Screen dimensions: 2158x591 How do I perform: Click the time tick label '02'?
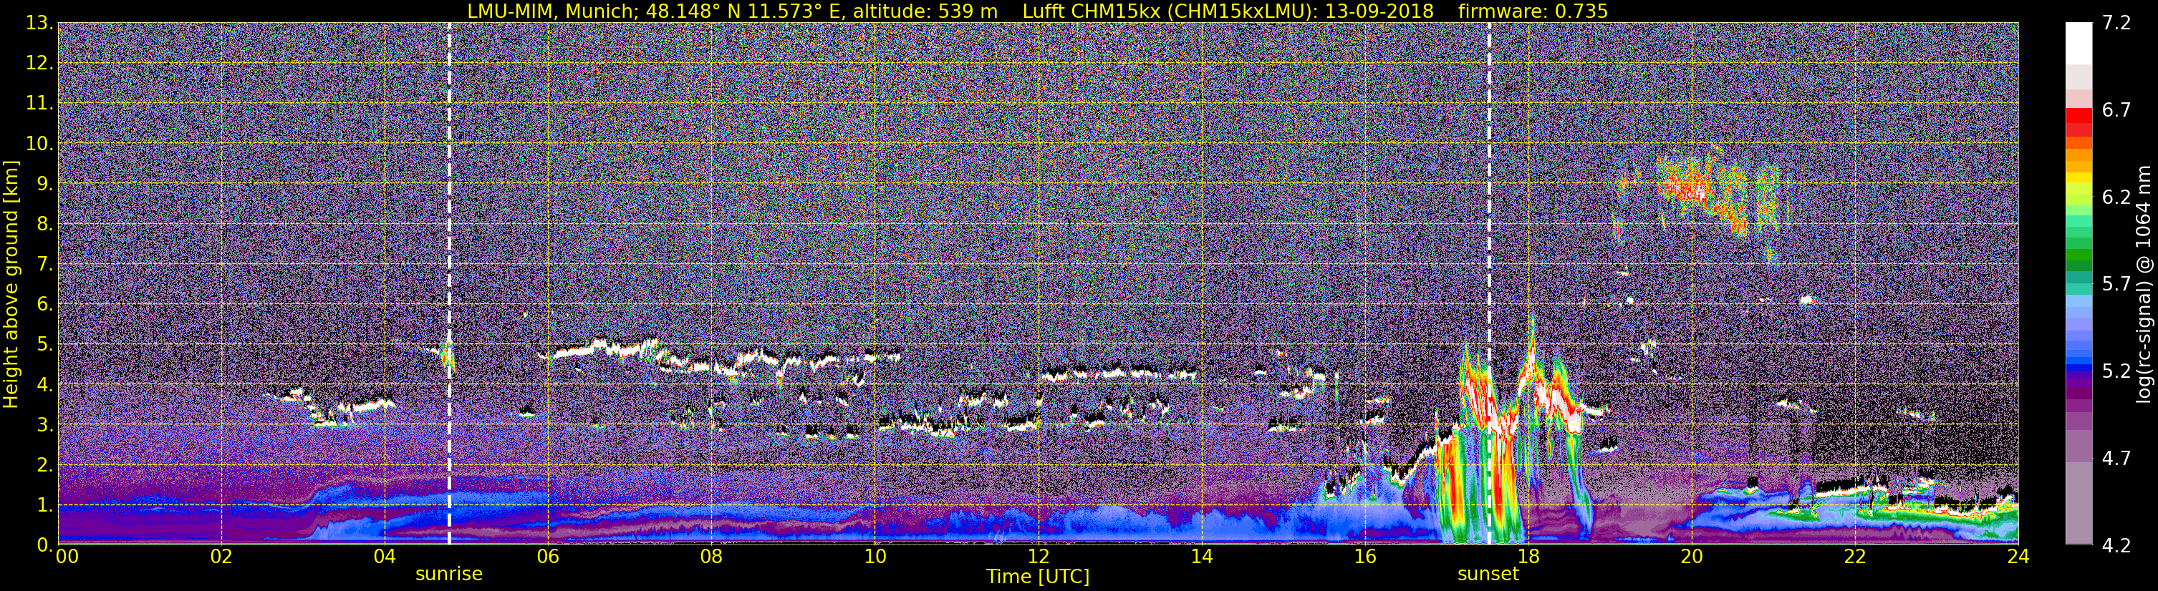point(221,557)
